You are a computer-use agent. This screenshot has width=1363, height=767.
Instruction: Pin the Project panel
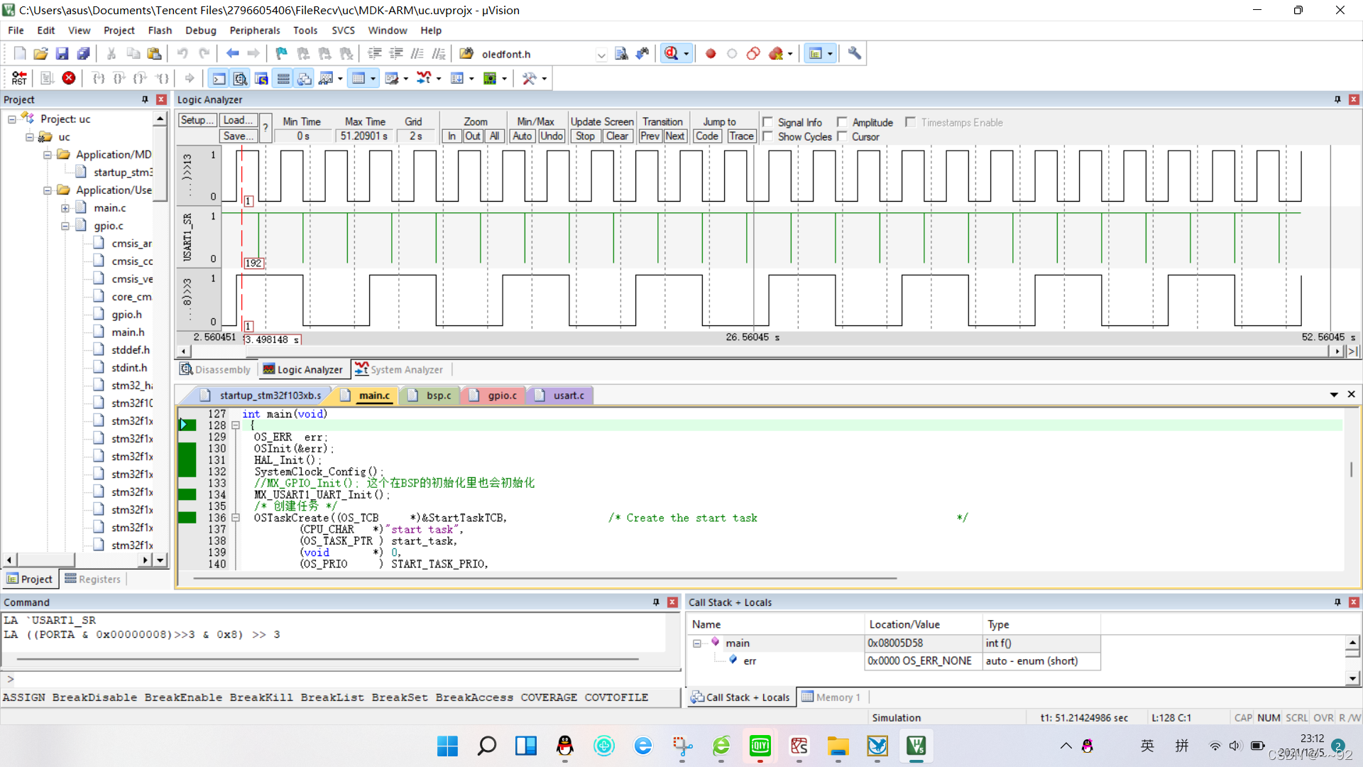coord(145,99)
